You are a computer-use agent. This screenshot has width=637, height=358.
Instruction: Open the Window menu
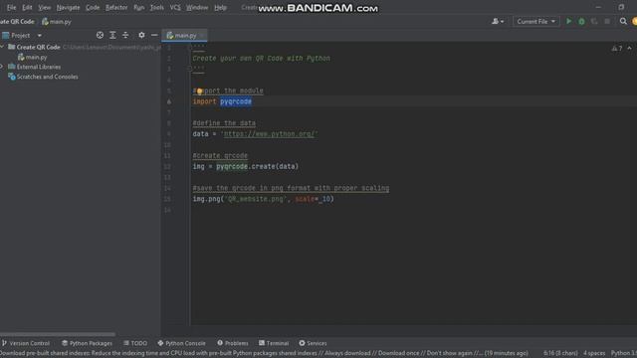point(197,7)
